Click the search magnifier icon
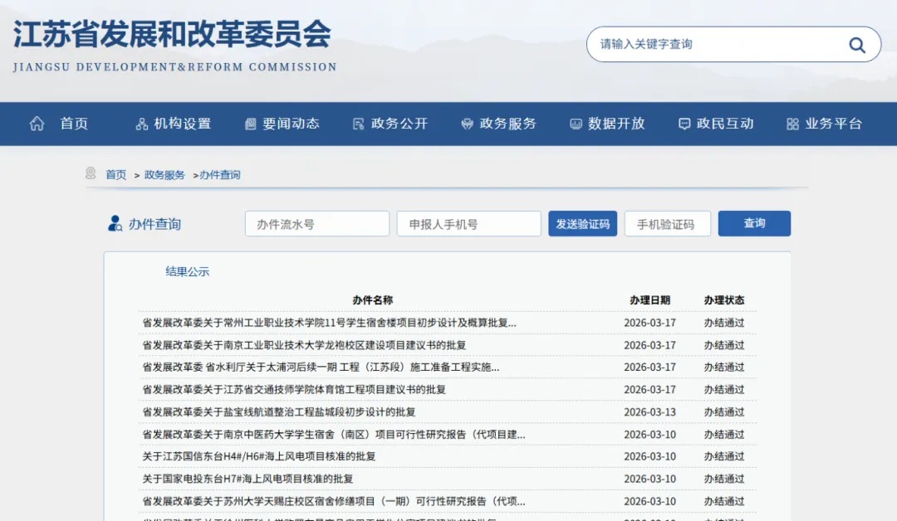This screenshot has width=897, height=521. pos(856,45)
